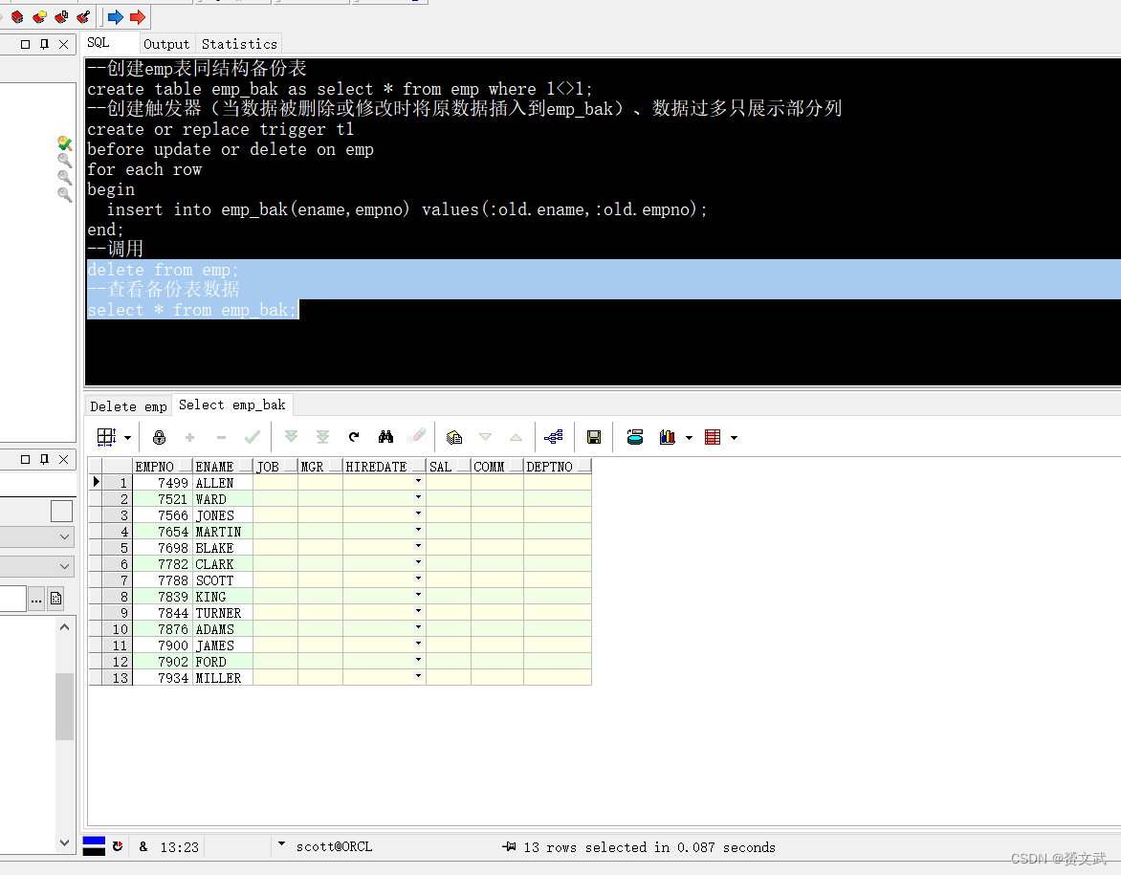Screen dimensions: 1121x875
Task: Click the red circular arrow status bar icon
Action: coord(118,846)
